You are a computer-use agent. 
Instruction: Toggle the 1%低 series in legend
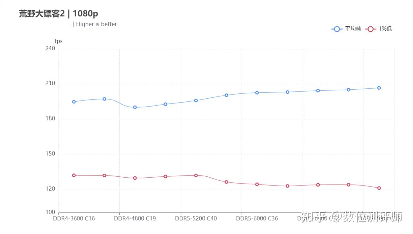point(379,29)
